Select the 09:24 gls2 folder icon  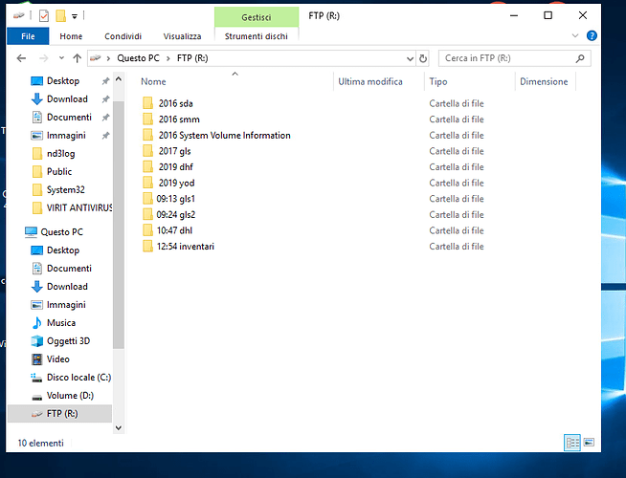click(147, 214)
